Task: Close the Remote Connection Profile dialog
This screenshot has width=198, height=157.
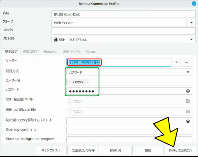Action: pyautogui.click(x=194, y=4)
